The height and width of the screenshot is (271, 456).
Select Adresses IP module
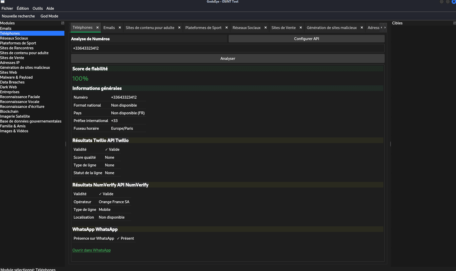pyautogui.click(x=32, y=63)
